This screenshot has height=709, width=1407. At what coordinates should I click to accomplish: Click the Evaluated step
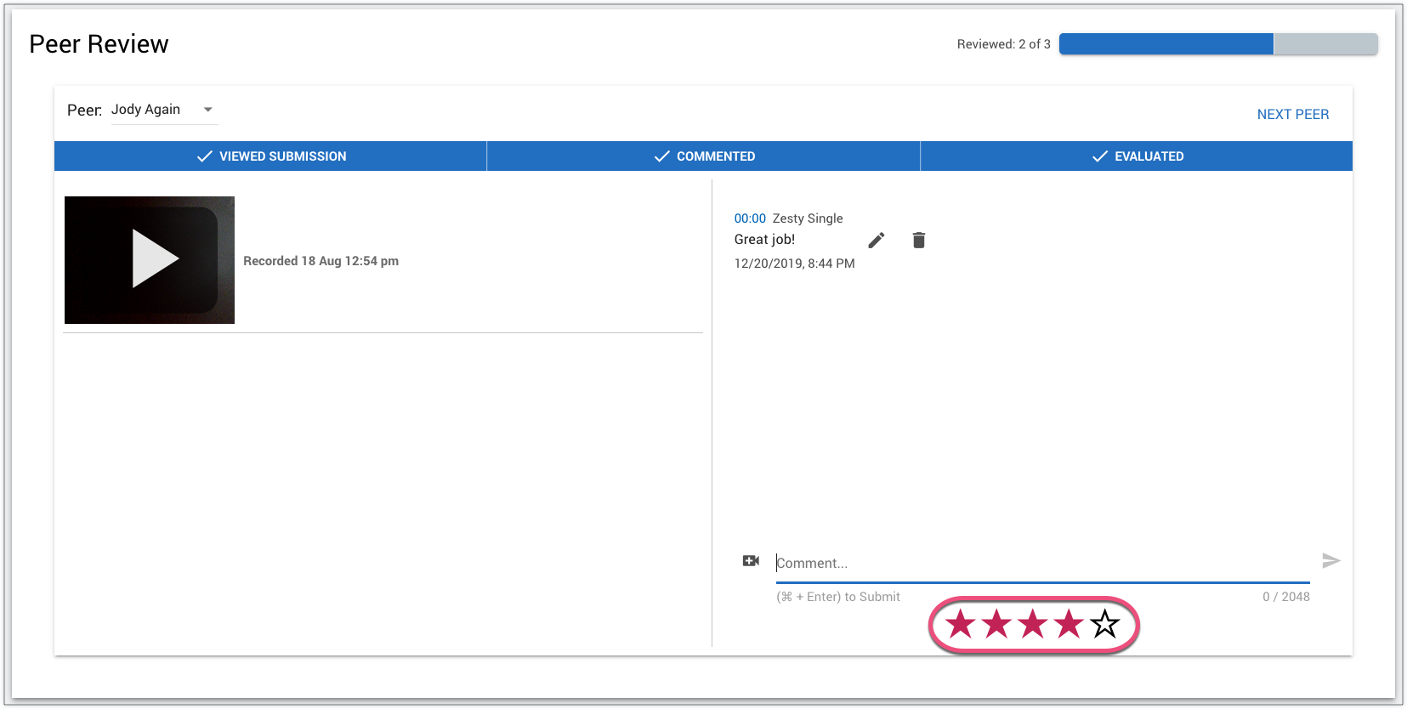(x=1137, y=156)
